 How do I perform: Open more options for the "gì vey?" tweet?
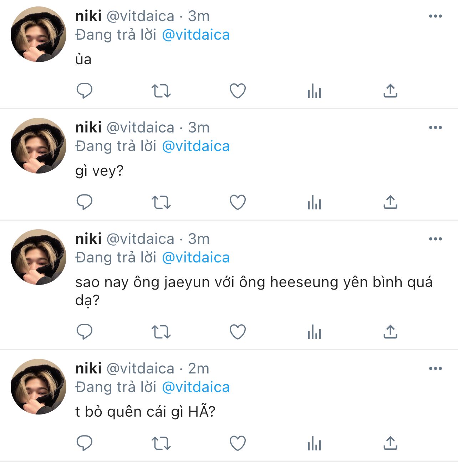pyautogui.click(x=435, y=127)
